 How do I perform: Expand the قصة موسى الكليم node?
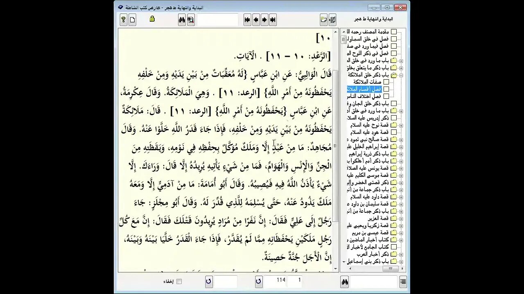401,175
